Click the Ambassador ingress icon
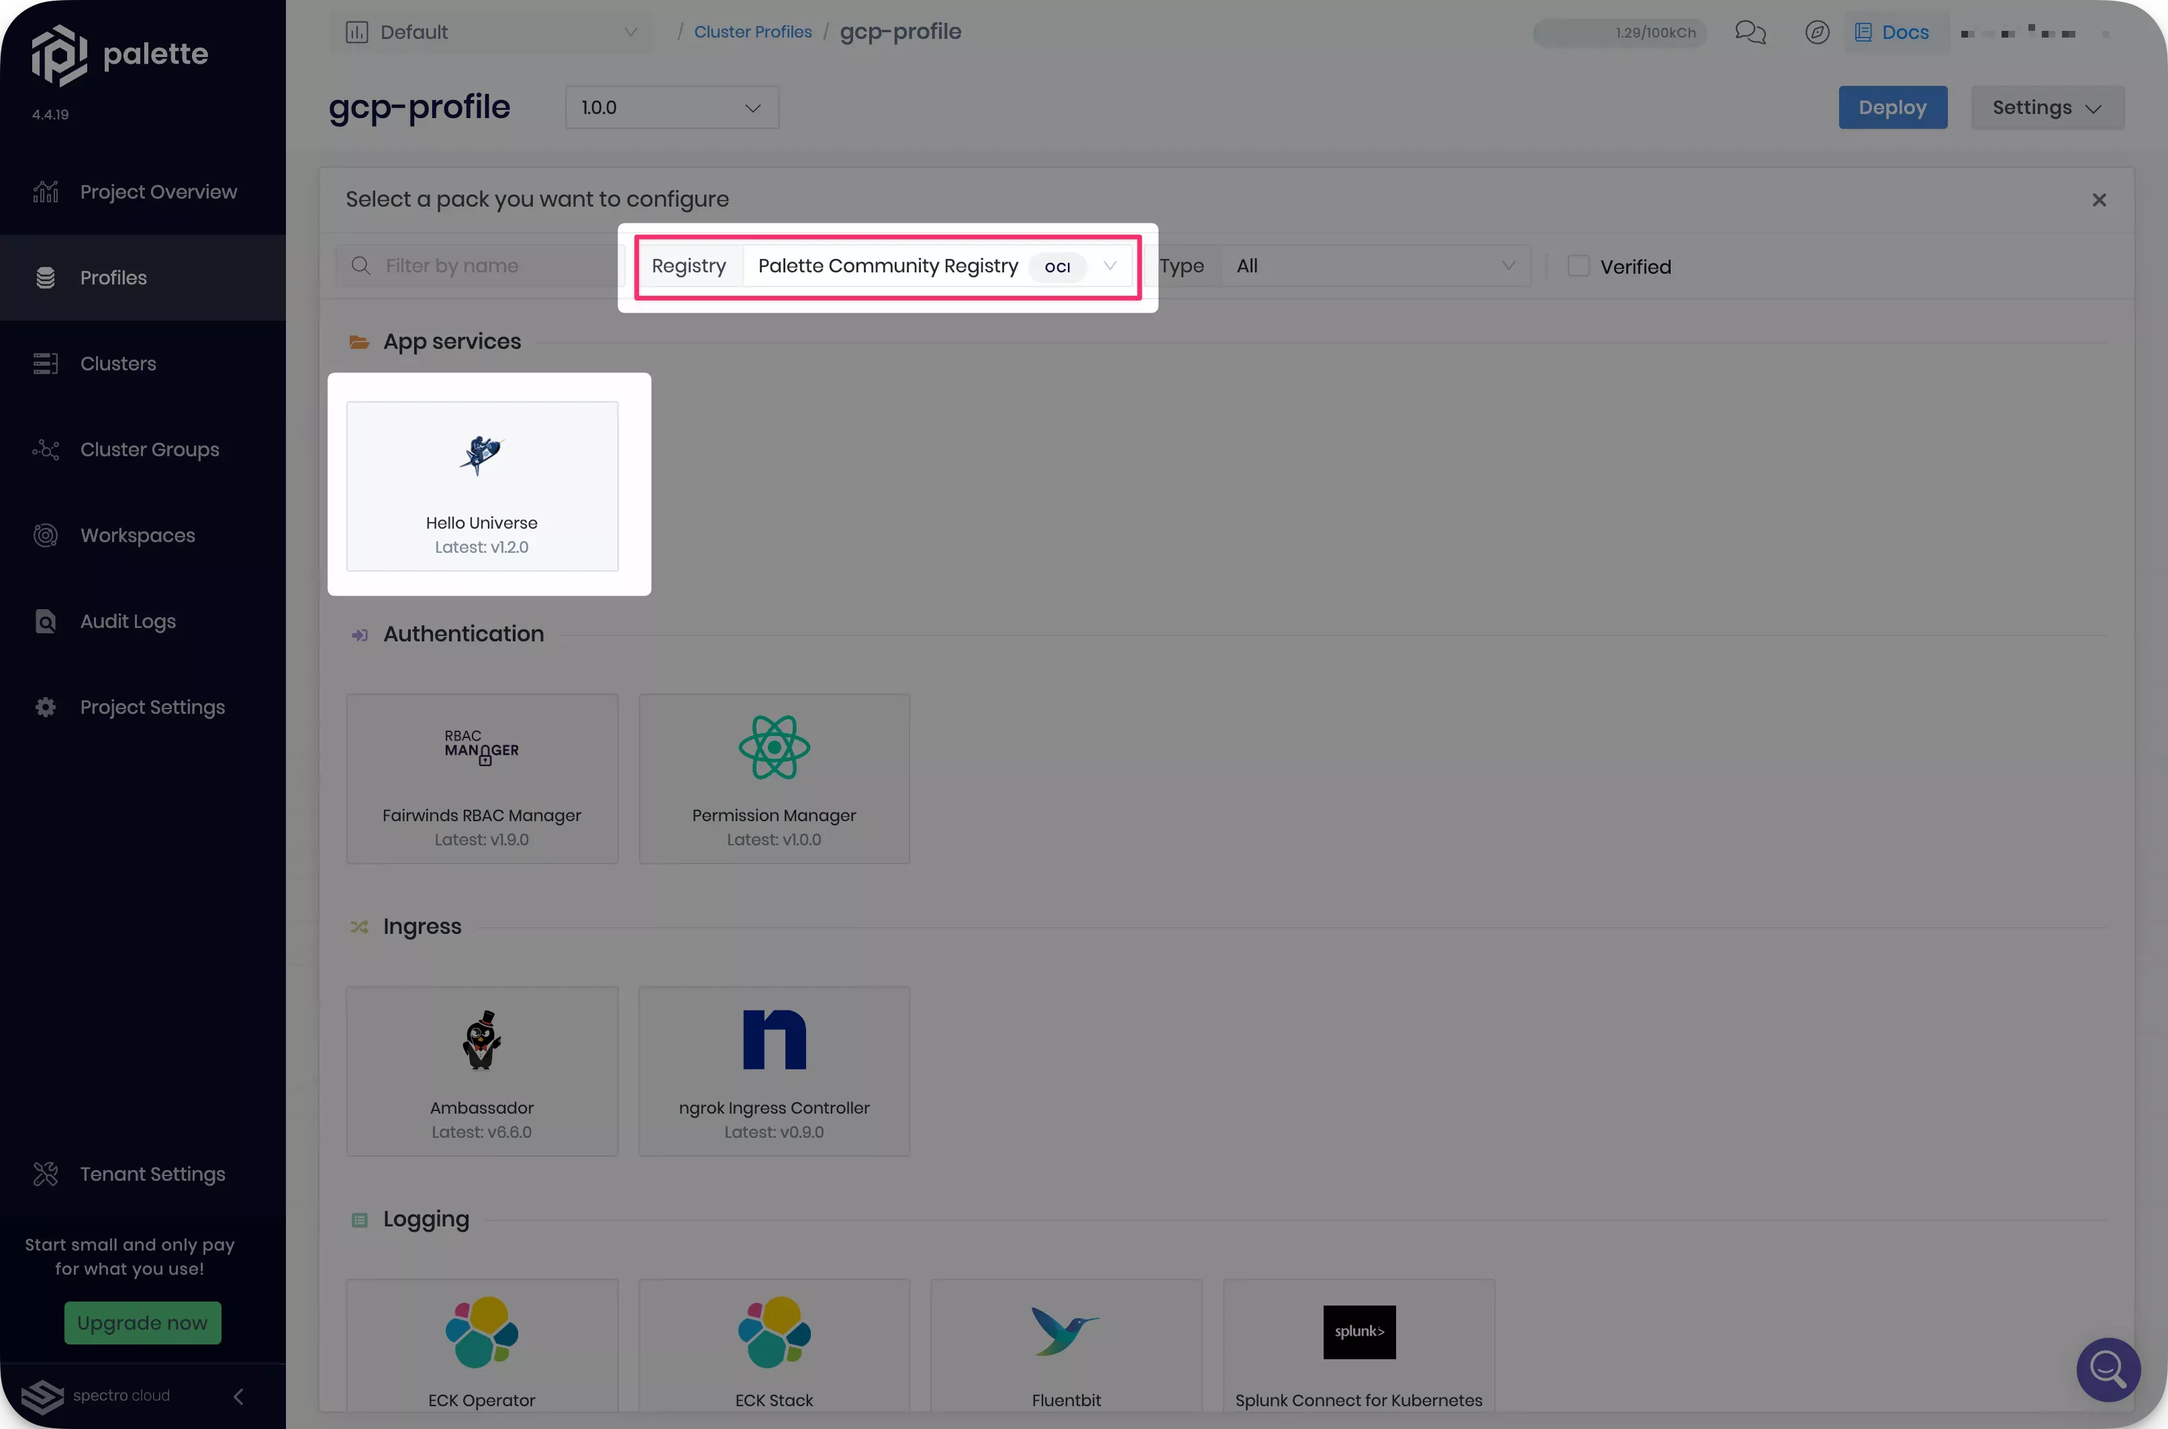The image size is (2168, 1429). (x=482, y=1039)
